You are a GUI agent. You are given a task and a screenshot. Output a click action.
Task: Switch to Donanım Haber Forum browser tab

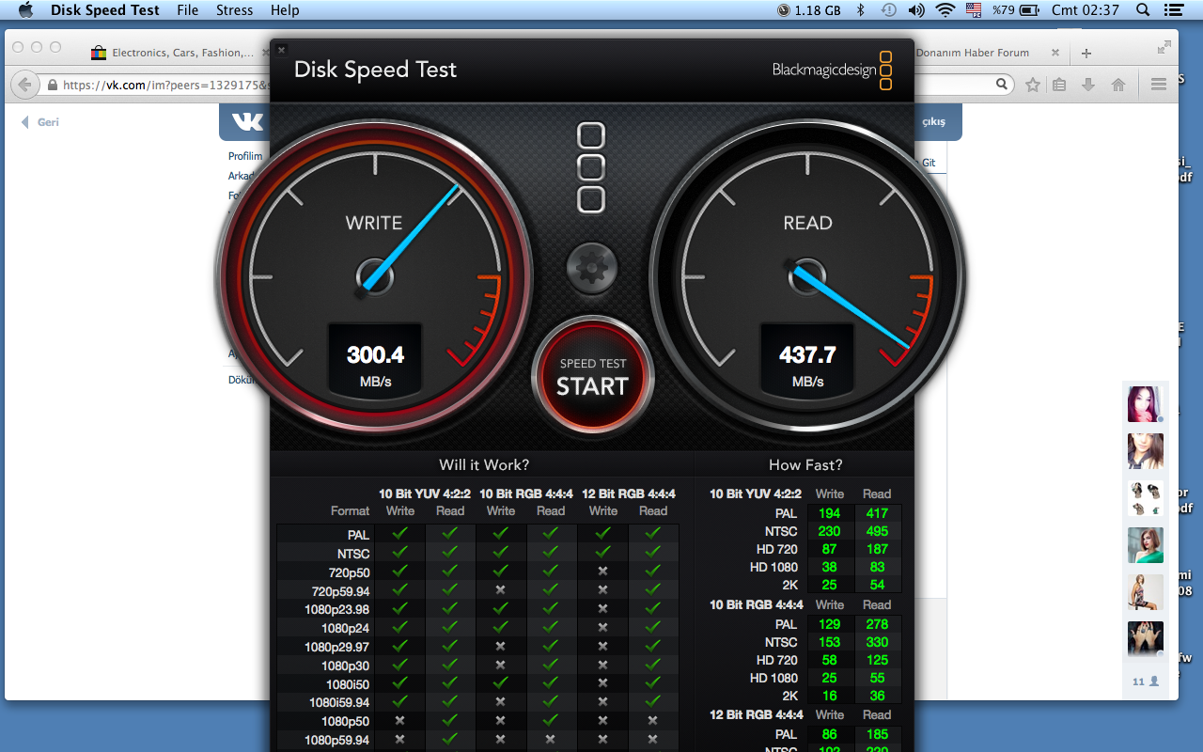[x=973, y=53]
